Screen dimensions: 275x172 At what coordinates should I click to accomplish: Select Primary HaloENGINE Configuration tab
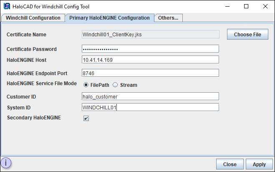109,18
